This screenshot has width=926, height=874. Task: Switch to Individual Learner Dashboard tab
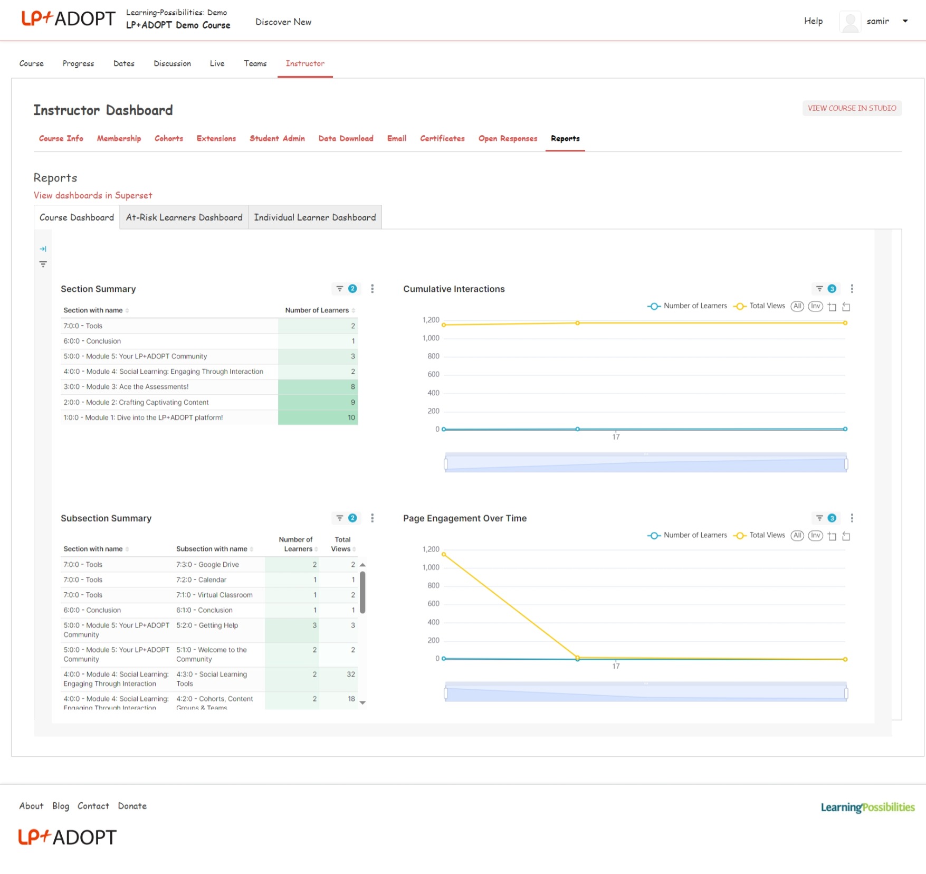click(315, 217)
